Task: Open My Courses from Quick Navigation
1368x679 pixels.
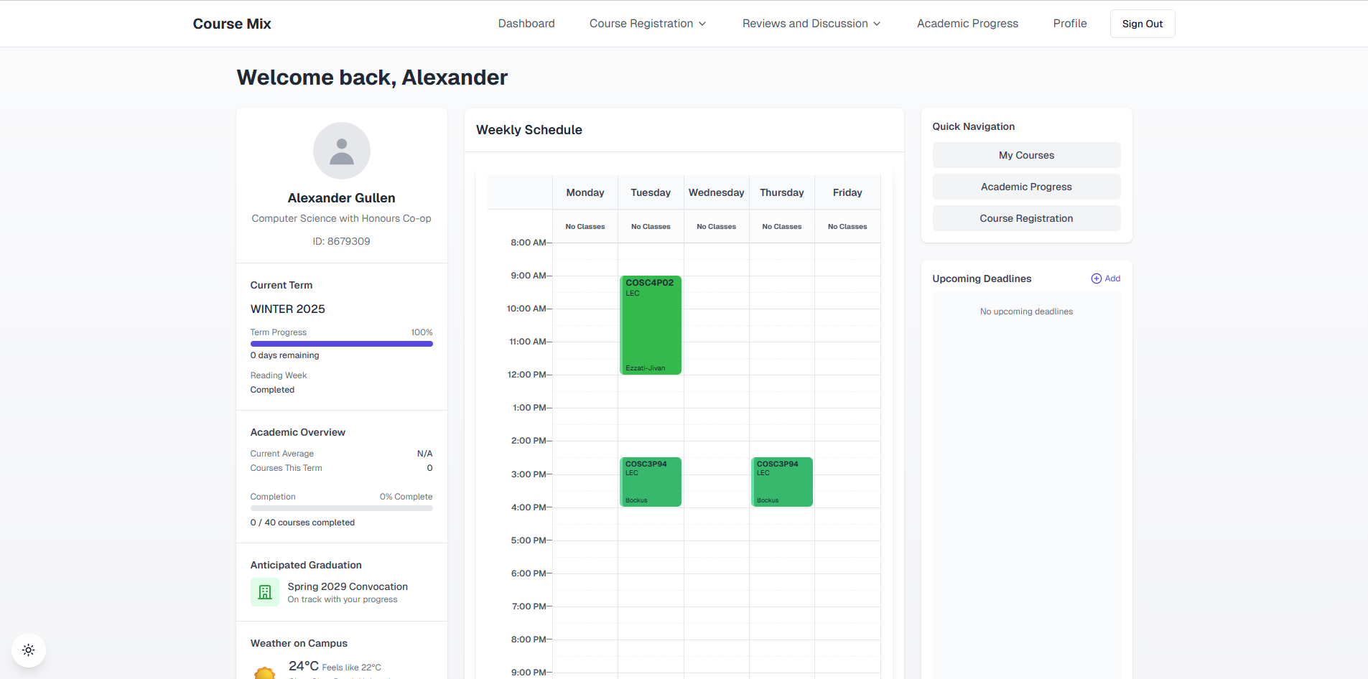Action: [x=1026, y=155]
